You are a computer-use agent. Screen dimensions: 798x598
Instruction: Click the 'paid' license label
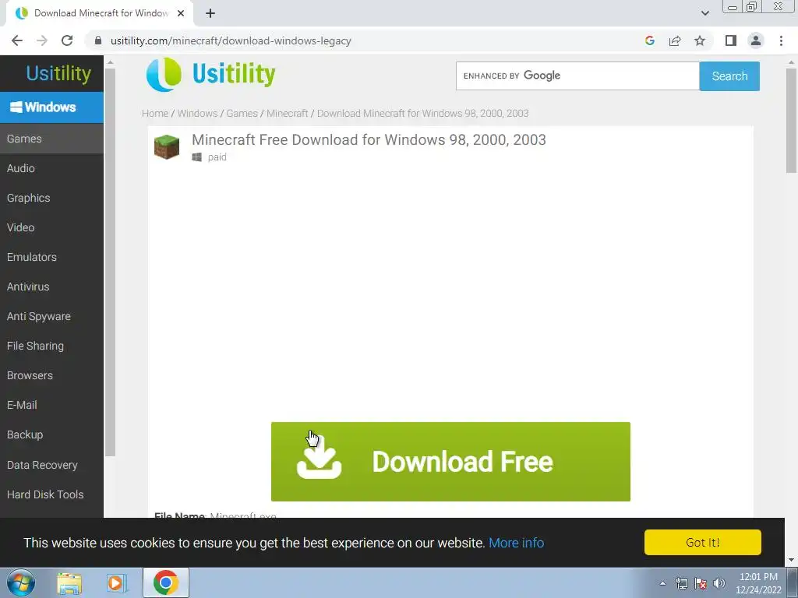tap(217, 157)
